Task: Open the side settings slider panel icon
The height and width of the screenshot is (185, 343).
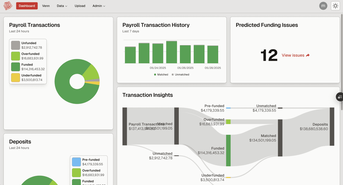Action: (x=340, y=97)
